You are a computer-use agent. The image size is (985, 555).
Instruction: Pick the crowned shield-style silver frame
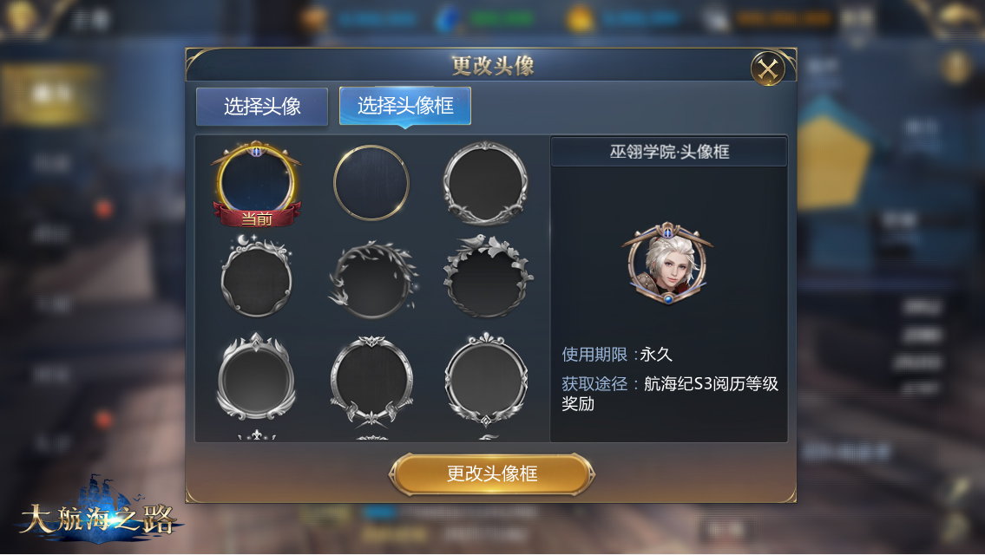click(256, 376)
